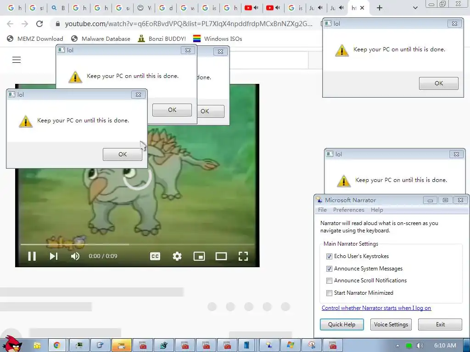
Task: Click the green tray status icon
Action: click(409, 346)
